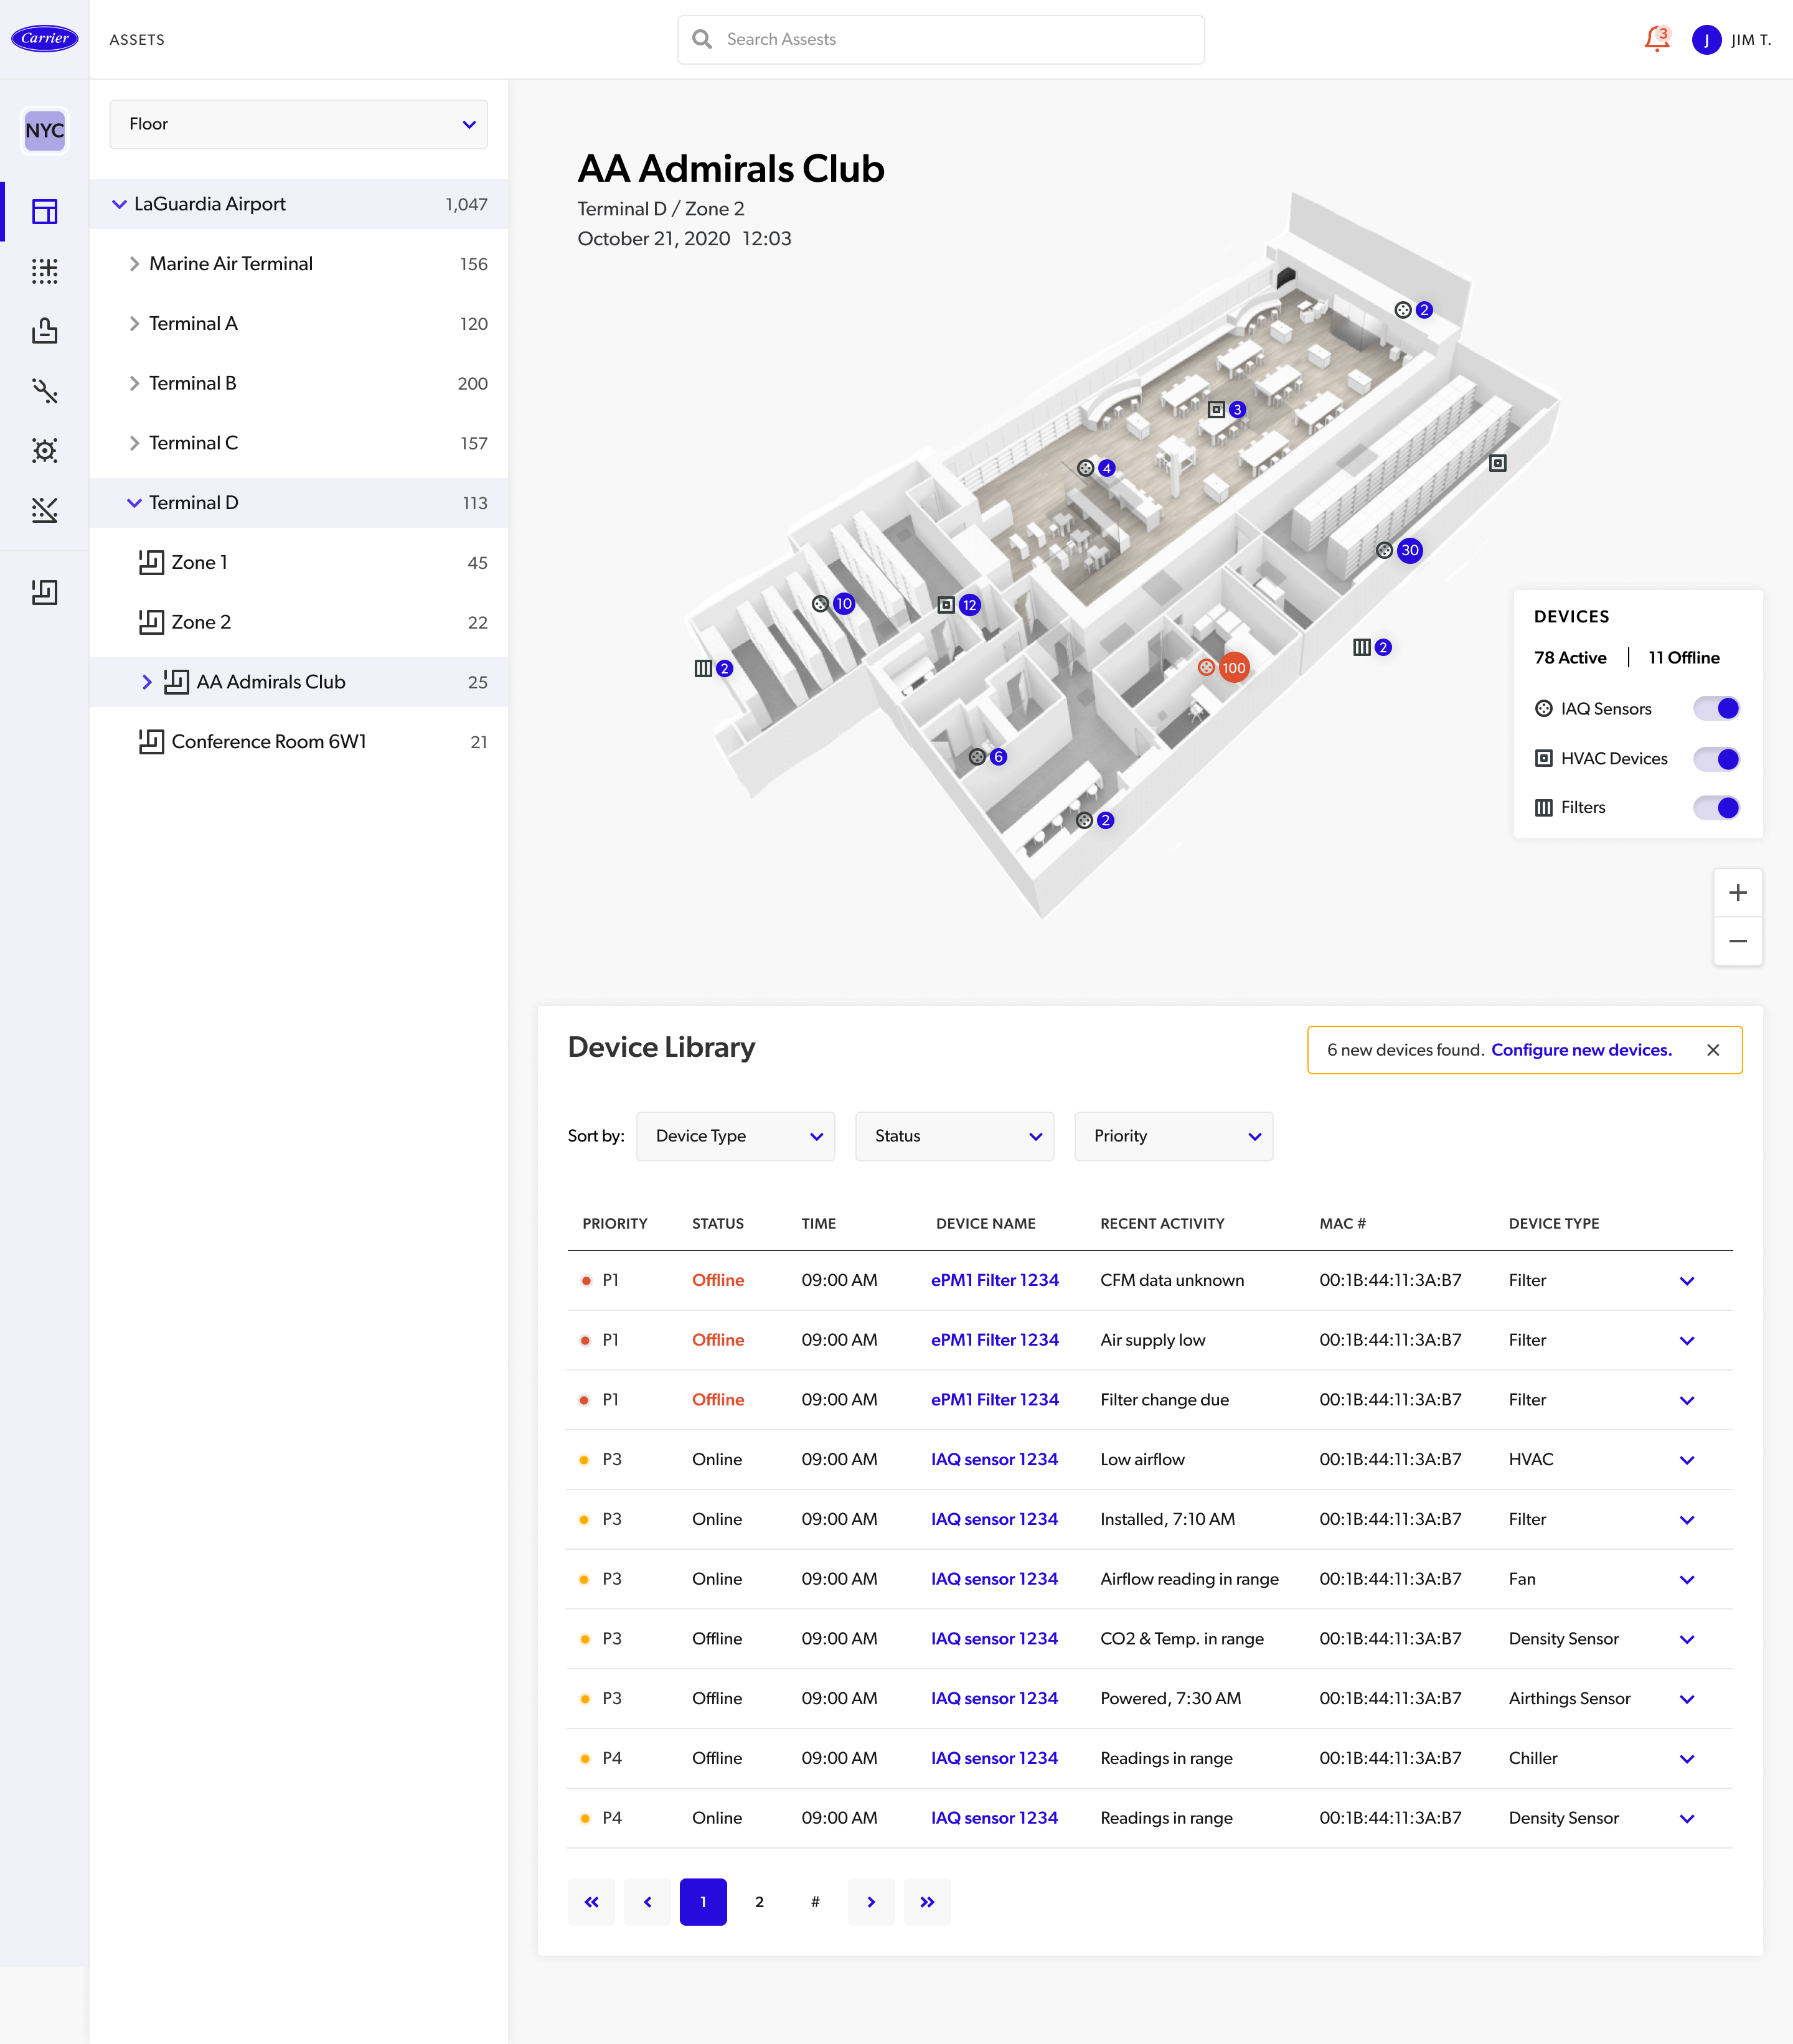Select the NYC site badge
Image resolution: width=1793 pixels, height=2044 pixels.
pos(44,130)
